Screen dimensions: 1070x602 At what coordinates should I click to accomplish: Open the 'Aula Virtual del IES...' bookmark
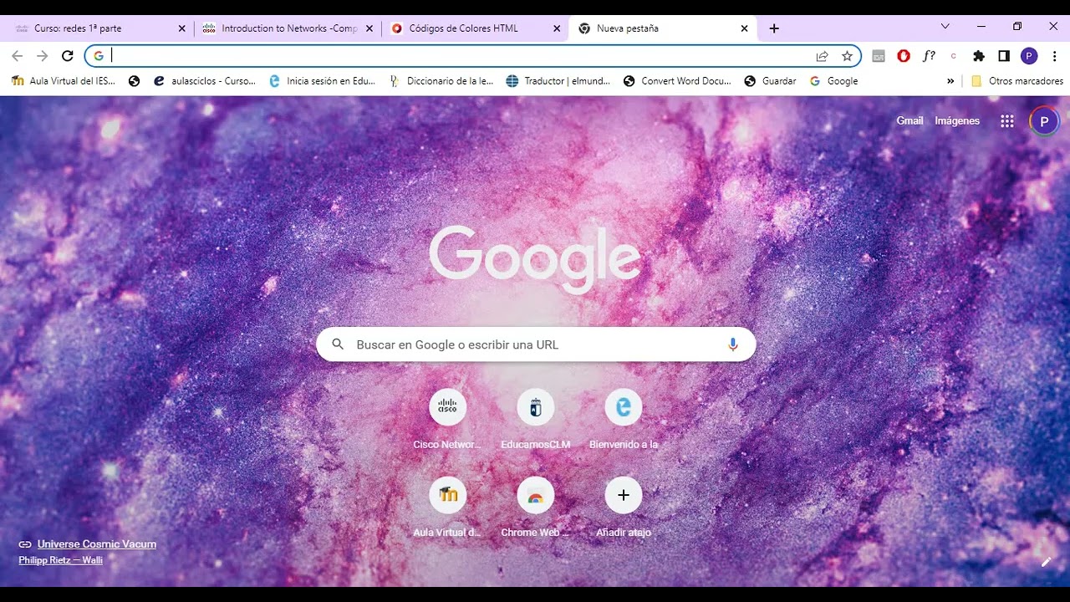click(64, 81)
